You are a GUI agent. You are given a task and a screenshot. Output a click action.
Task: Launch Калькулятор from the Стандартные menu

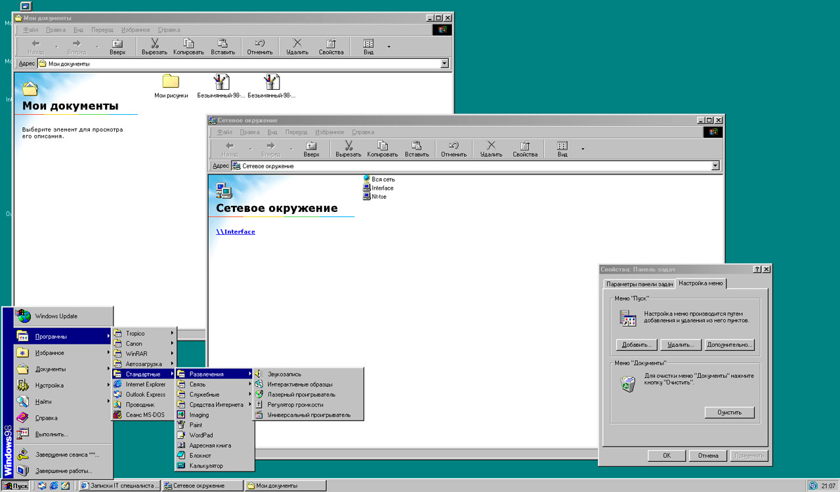coord(206,466)
